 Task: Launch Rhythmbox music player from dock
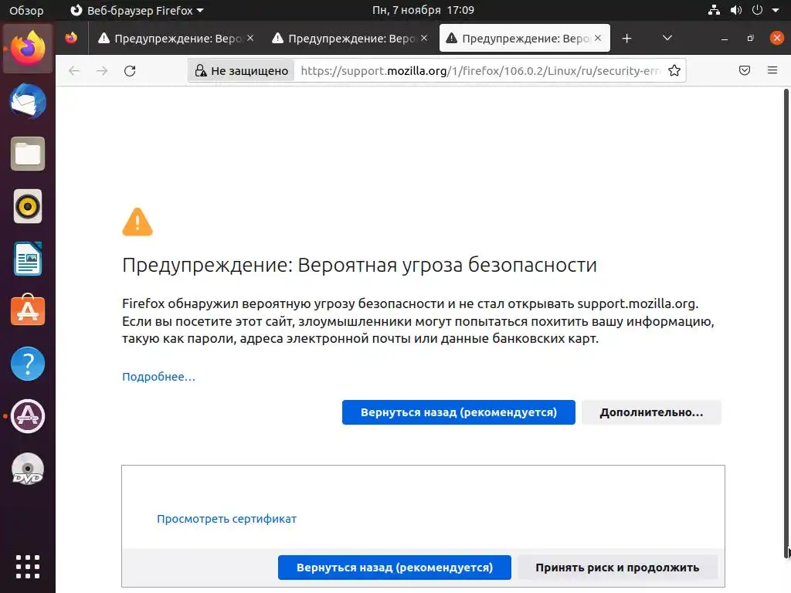[28, 206]
